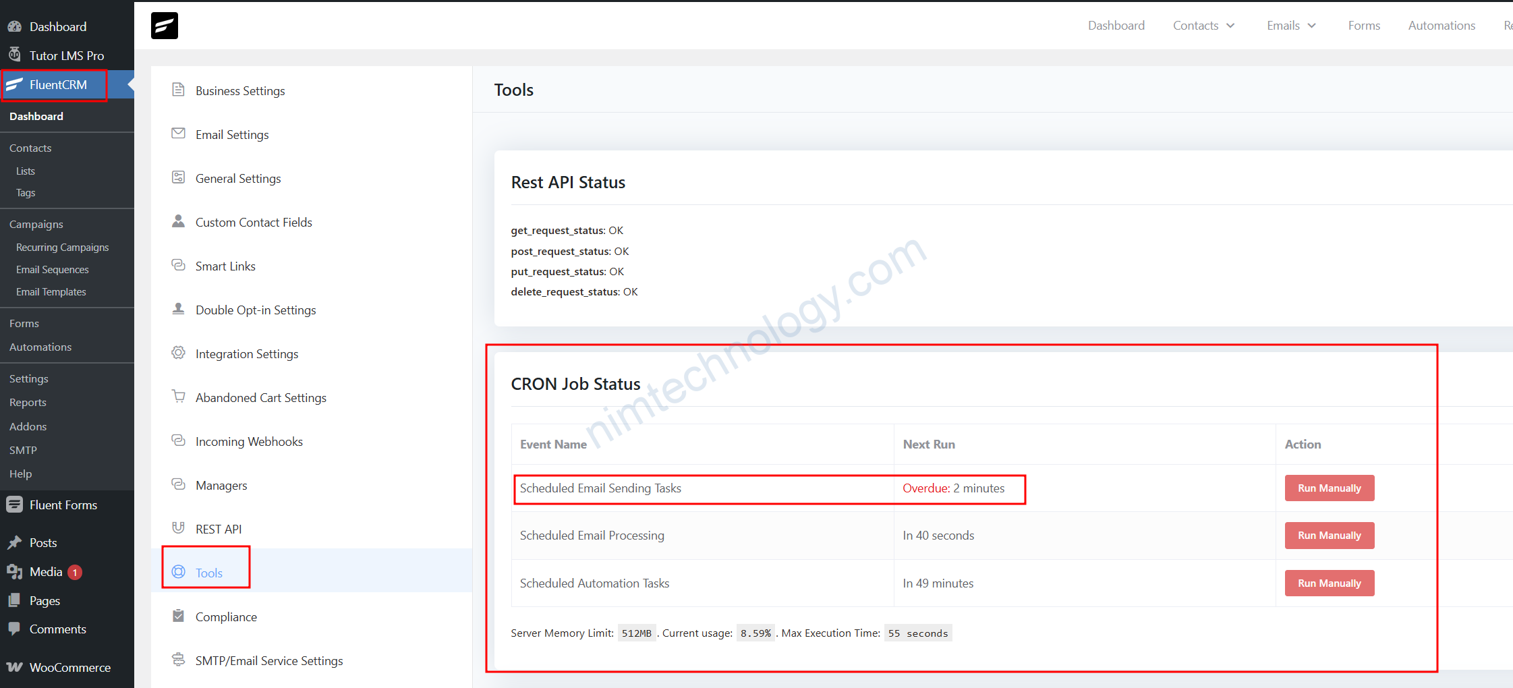Screen dimensions: 1513x688
Task: Expand the Emails dropdown in top navigation
Action: [1291, 26]
